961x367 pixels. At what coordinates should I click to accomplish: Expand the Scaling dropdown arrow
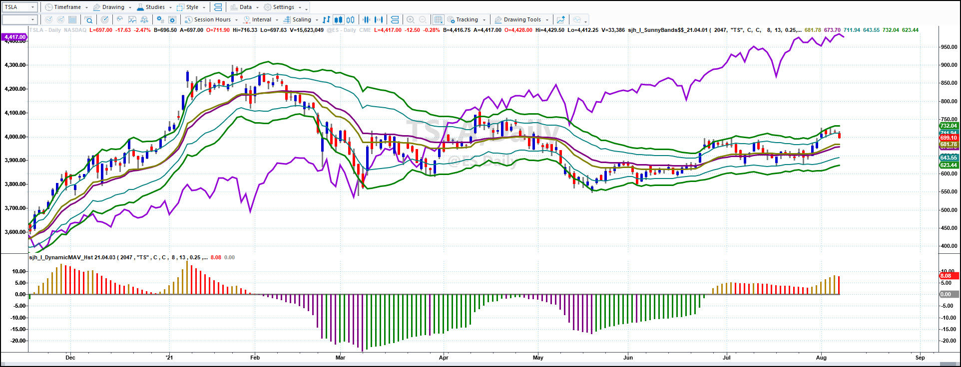(x=317, y=20)
